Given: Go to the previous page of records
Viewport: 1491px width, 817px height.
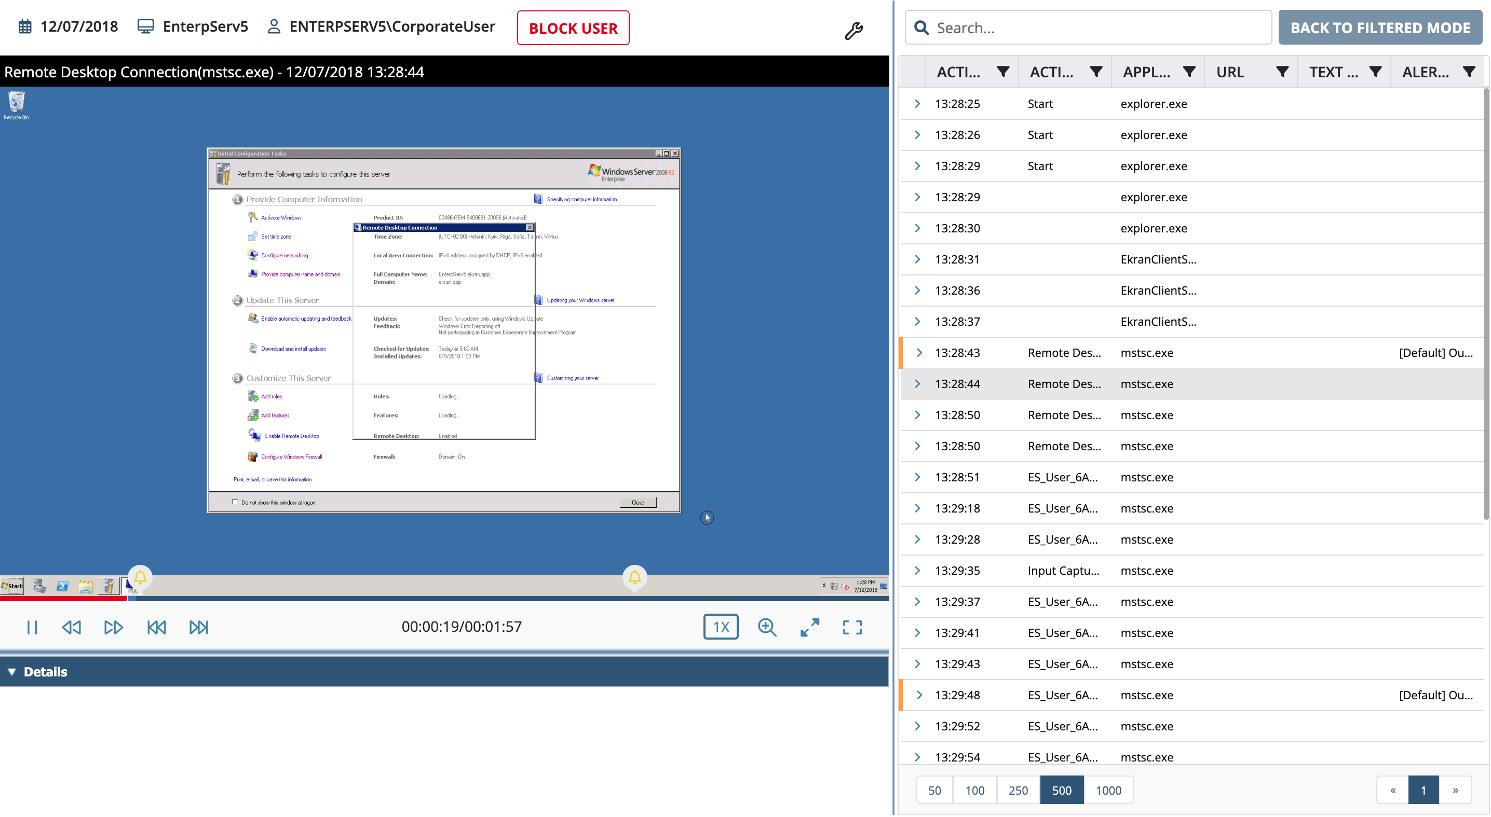Looking at the screenshot, I should (1392, 791).
